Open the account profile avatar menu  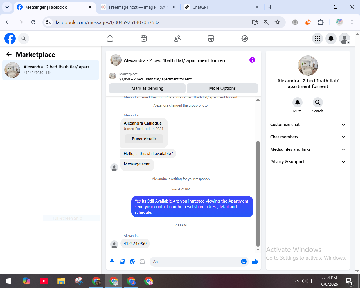point(345,39)
